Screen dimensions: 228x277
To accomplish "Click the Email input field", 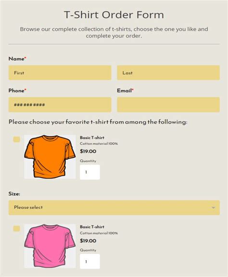I will [x=168, y=104].
